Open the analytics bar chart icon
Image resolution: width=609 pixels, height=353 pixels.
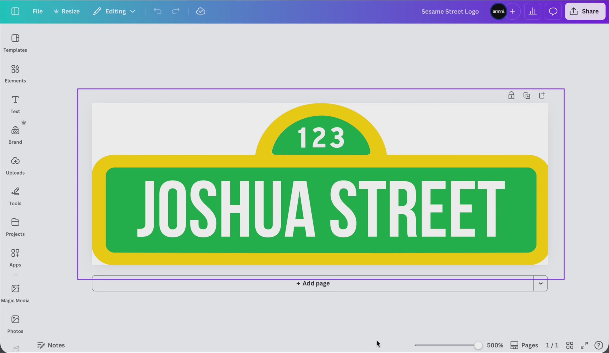click(x=532, y=12)
